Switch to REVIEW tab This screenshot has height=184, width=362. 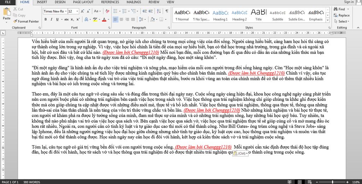pos(154,2)
